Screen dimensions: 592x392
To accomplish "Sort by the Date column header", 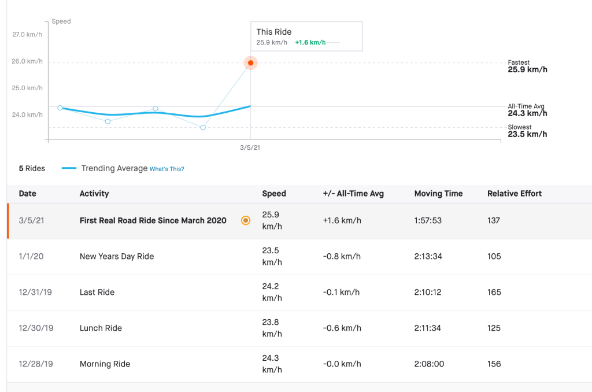I will (27, 194).
